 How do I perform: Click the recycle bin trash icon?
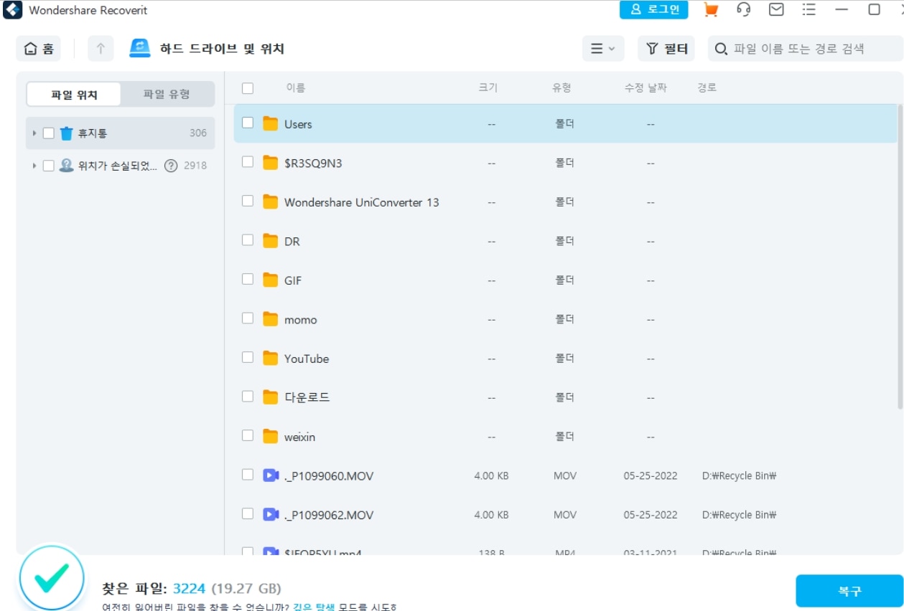pos(67,133)
